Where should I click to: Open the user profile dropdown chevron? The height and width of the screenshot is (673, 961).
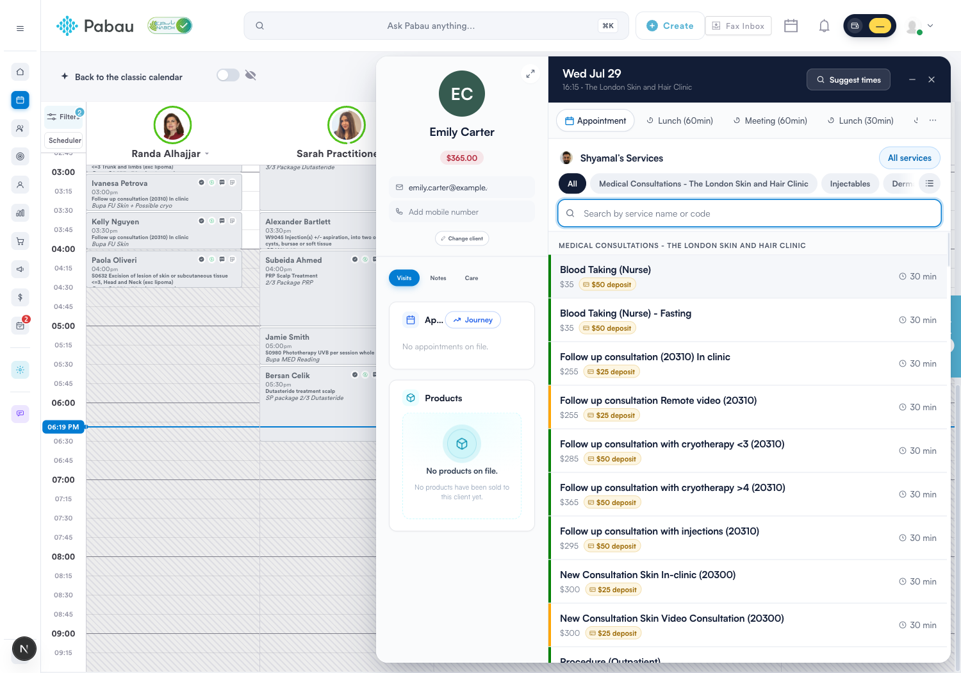[x=930, y=26]
